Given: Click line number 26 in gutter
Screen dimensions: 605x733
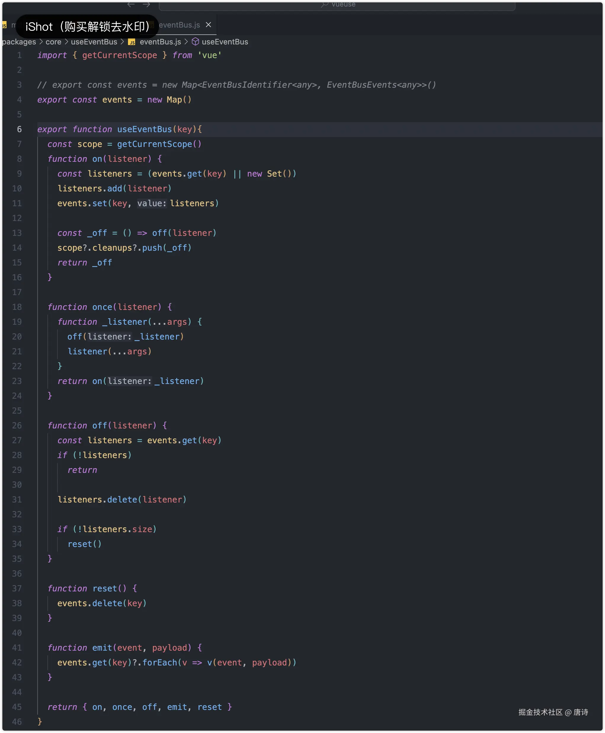Looking at the screenshot, I should pos(17,425).
